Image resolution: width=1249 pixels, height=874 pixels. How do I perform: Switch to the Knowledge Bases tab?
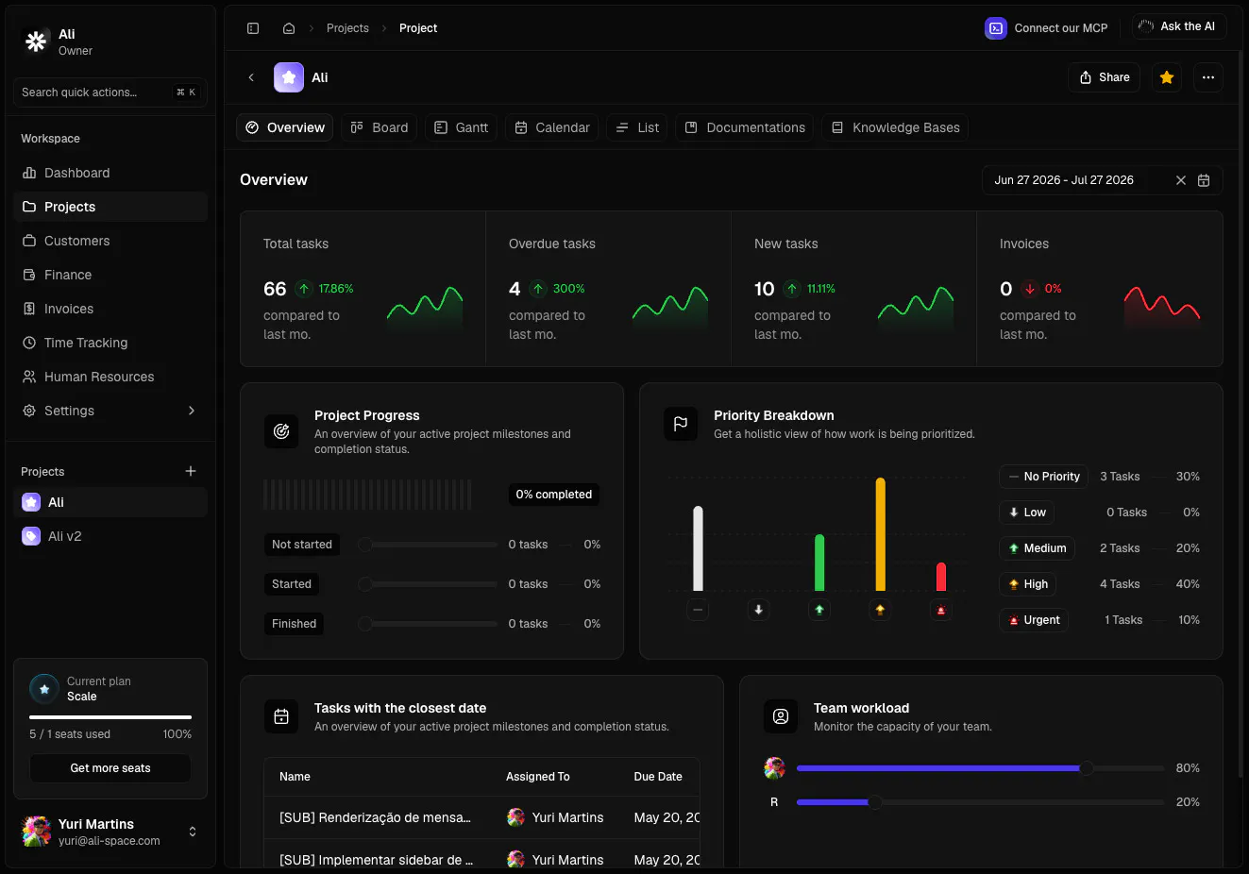click(896, 127)
